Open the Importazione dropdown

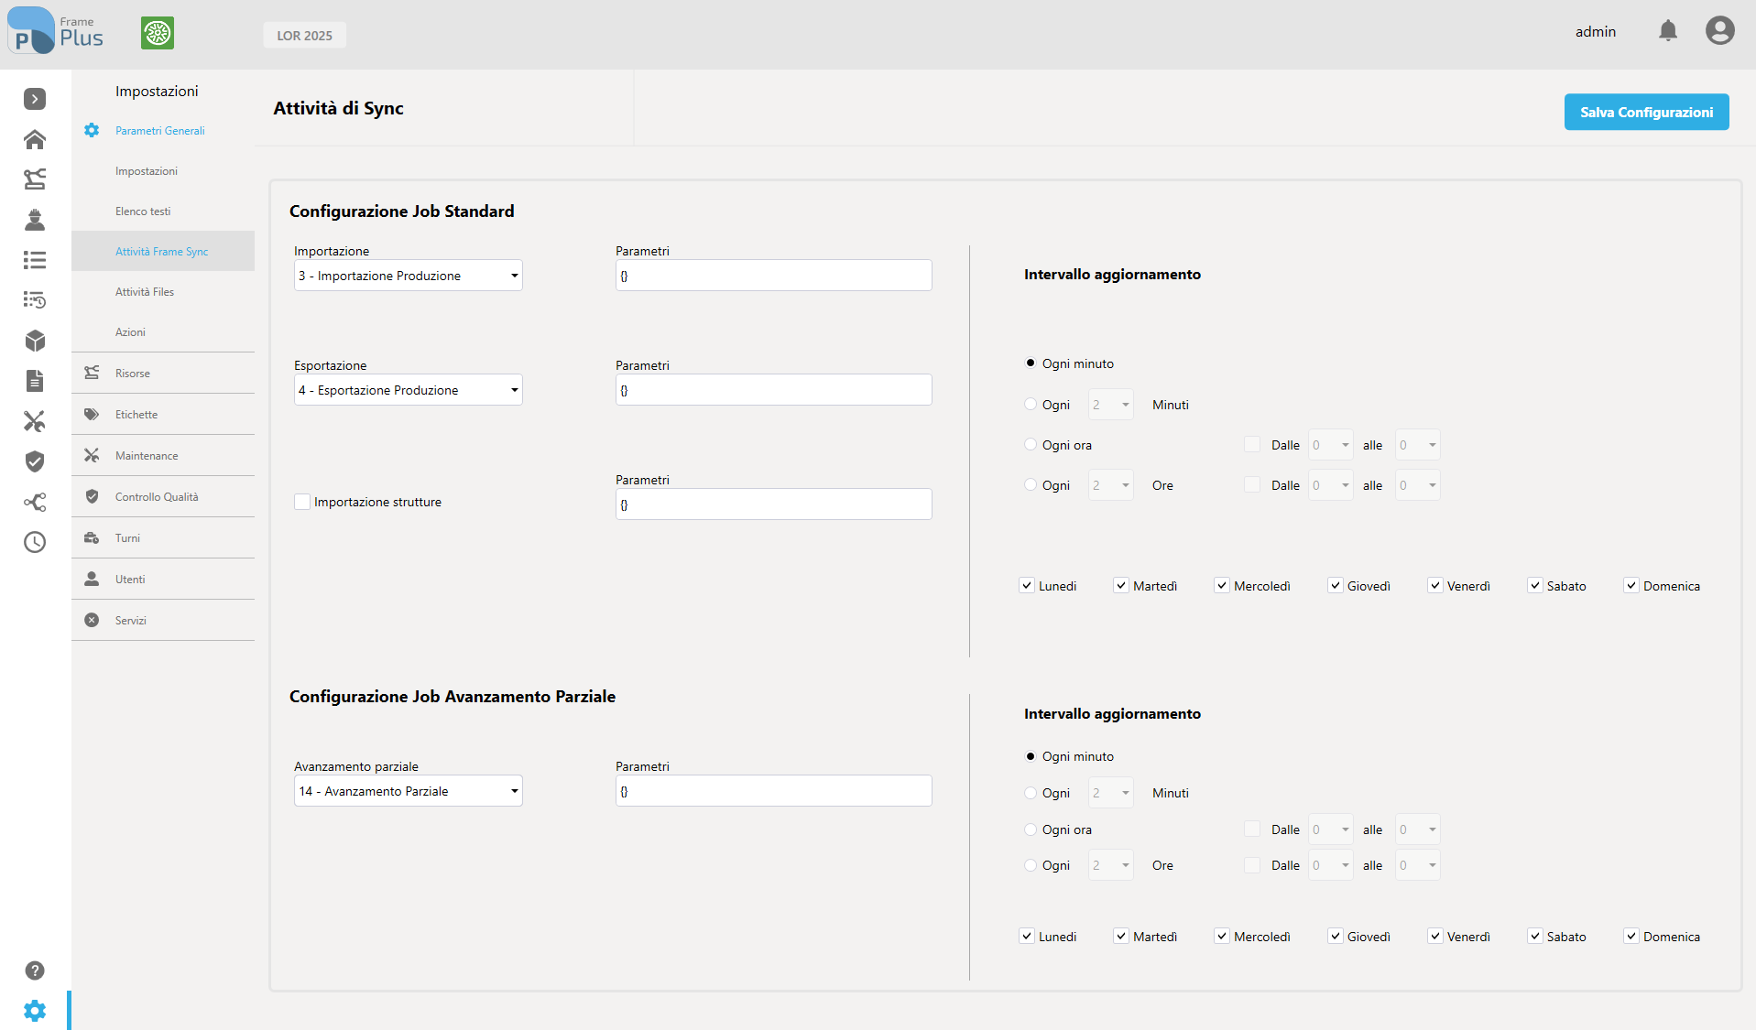(x=409, y=276)
